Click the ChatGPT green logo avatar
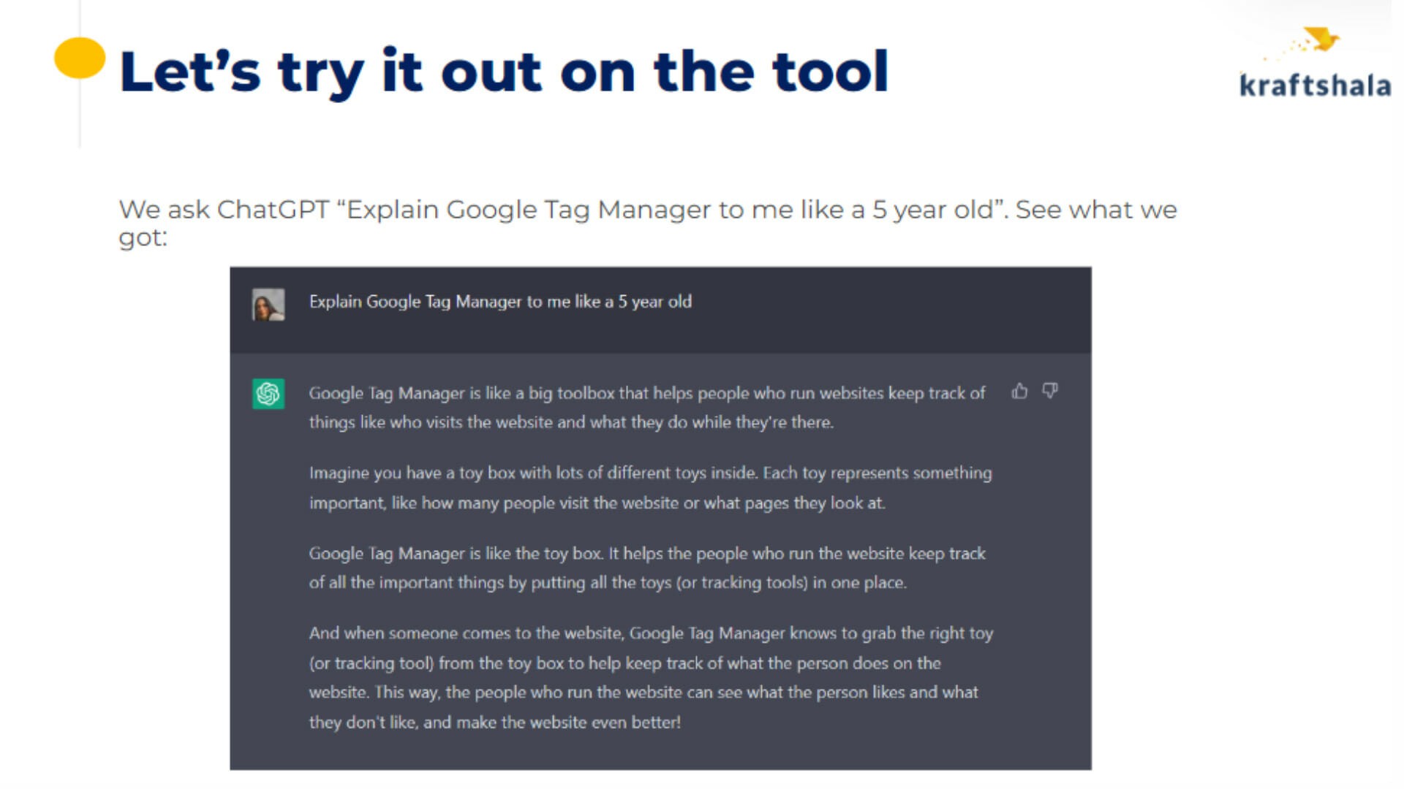Screen dimensions: 1404x789 pyautogui.click(x=268, y=394)
